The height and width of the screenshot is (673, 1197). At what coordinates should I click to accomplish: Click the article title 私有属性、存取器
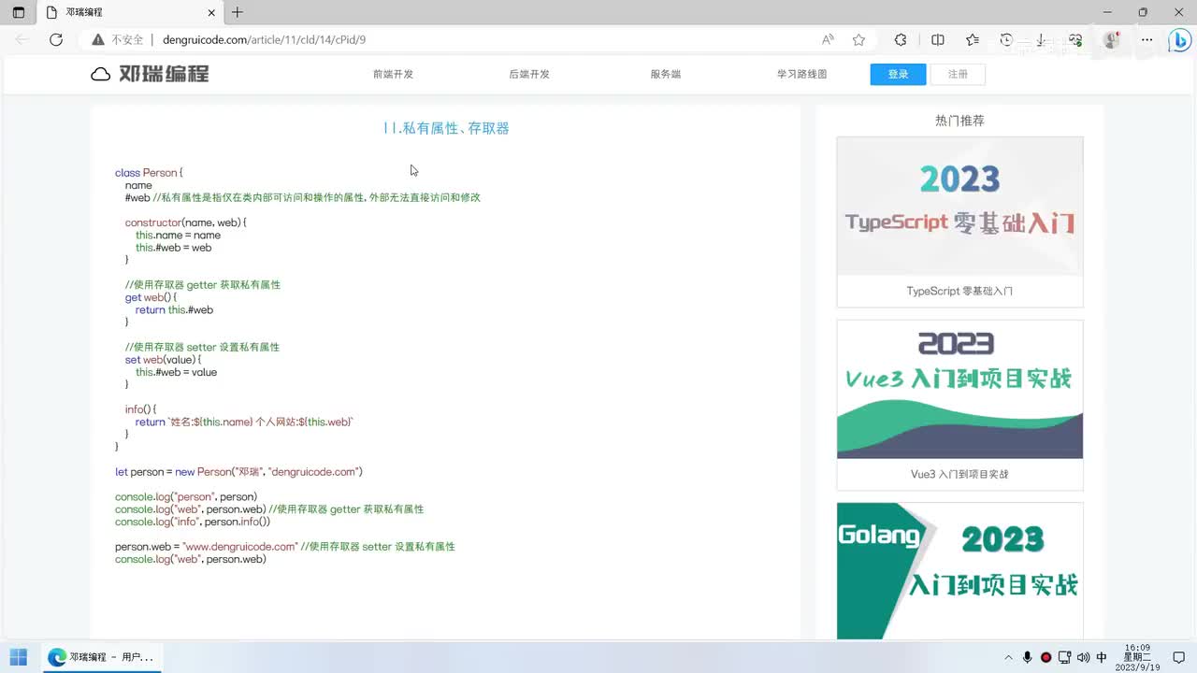click(446, 128)
